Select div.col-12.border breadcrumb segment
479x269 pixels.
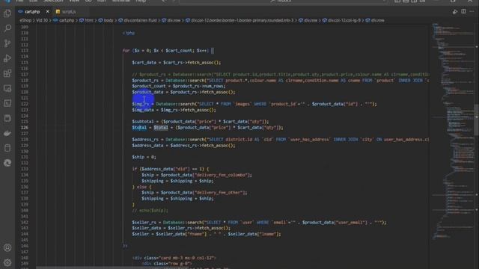(239, 20)
